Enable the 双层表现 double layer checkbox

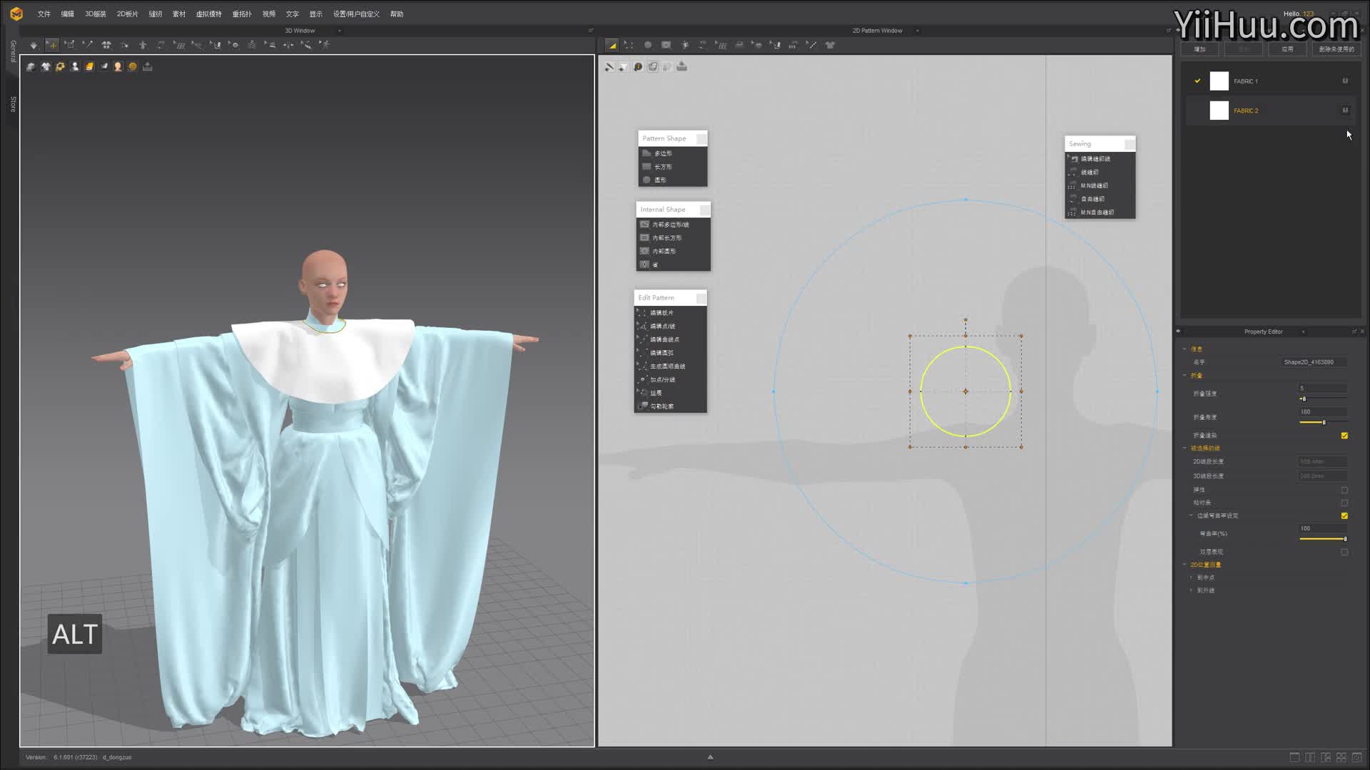point(1344,552)
